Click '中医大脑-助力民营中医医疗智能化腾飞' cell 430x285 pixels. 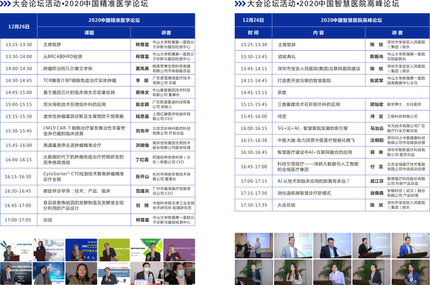tap(319, 140)
